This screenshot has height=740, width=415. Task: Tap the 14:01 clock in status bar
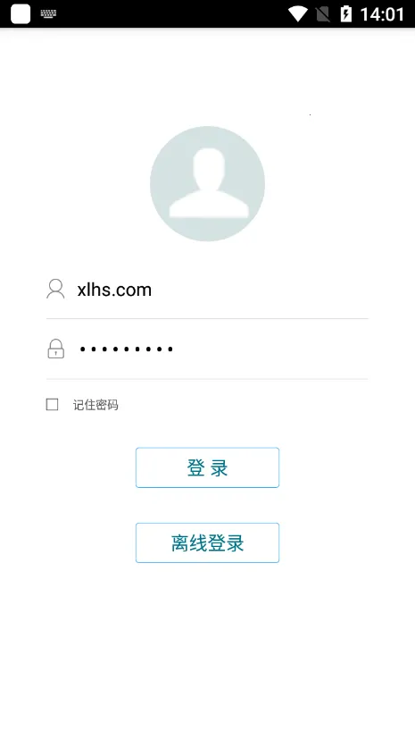(382, 14)
